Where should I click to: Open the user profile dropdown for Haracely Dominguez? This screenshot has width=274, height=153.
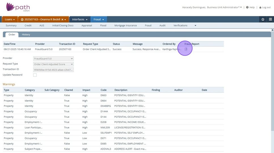click(212, 7)
